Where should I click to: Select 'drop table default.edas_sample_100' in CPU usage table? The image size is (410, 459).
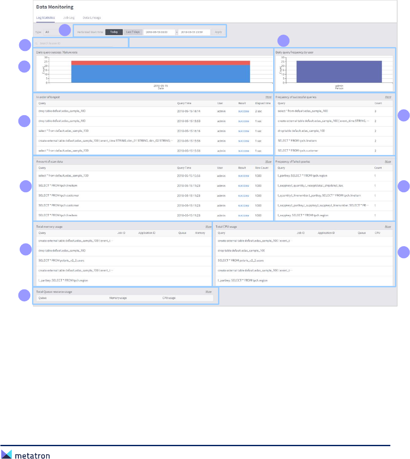[x=241, y=250]
